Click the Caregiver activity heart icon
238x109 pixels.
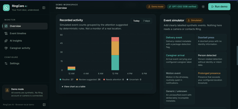click(x=6, y=48)
